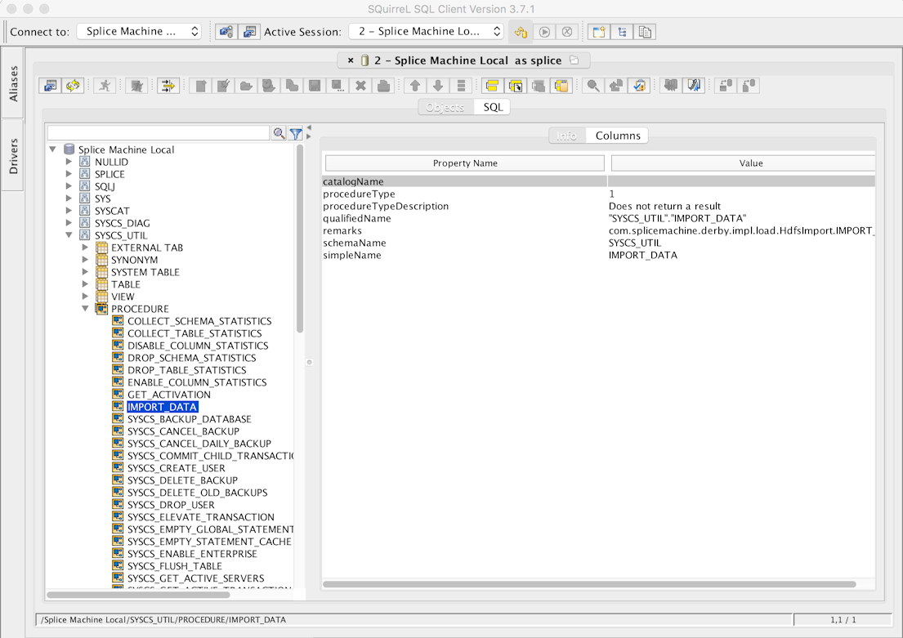903x638 pixels.
Task: Click the running-man run SQL icon
Action: click(105, 86)
